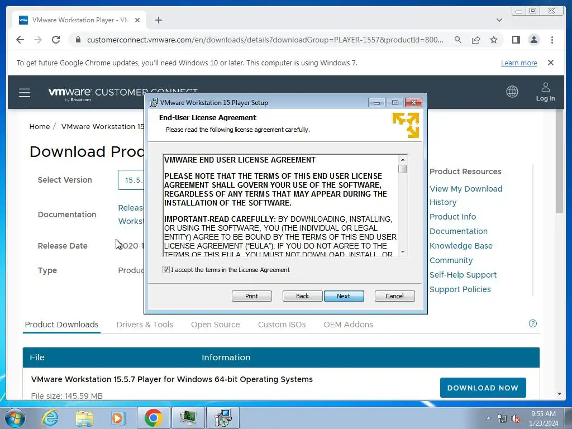Open the language globe icon
Screen dimensions: 572x429
coord(512,92)
